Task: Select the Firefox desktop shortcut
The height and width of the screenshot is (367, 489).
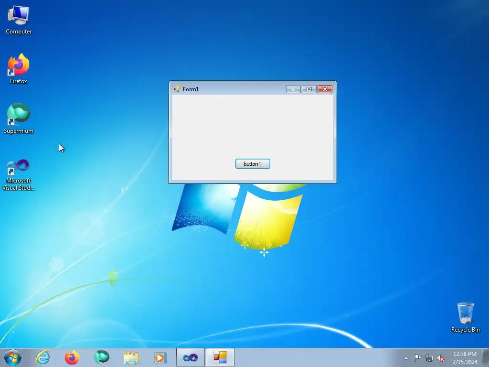Action: tap(19, 69)
